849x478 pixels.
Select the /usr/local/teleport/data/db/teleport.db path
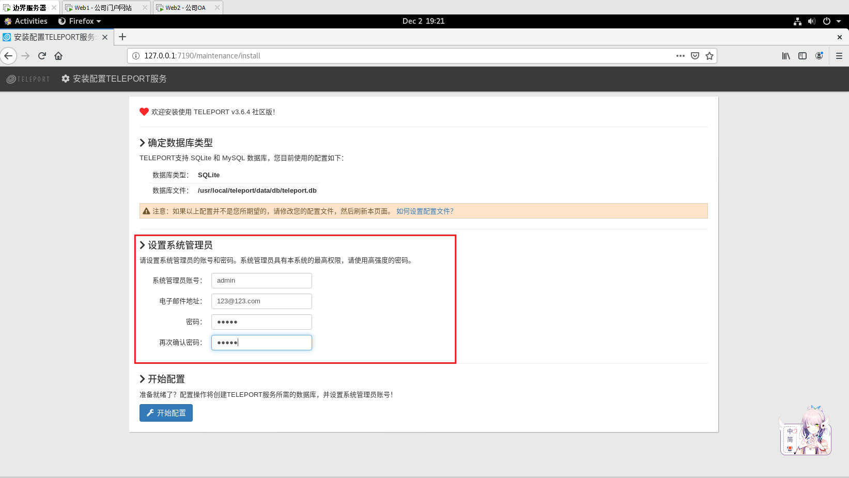click(257, 191)
